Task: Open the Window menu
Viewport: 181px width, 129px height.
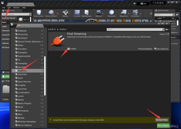Action: (x=16, y=8)
